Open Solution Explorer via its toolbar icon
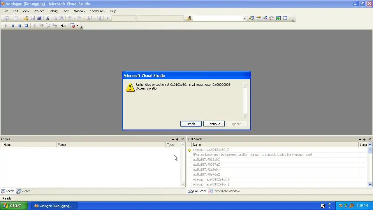The width and height of the screenshot is (373, 210). pos(251,18)
